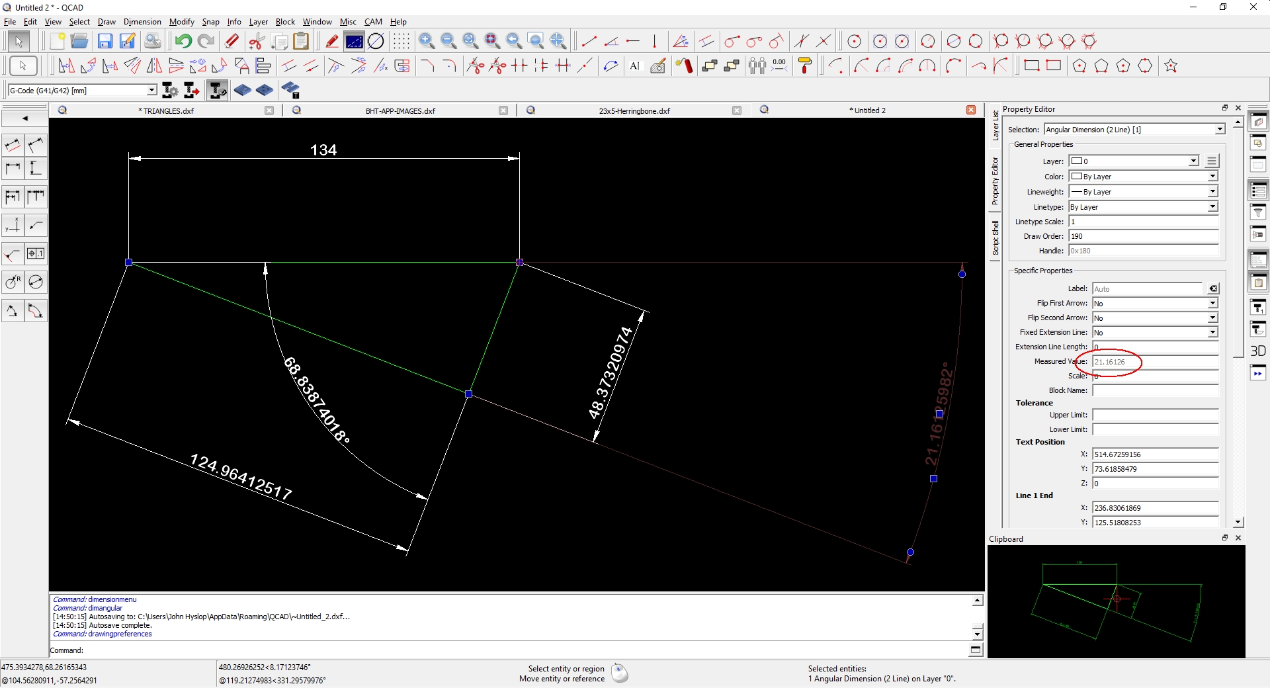The height and width of the screenshot is (688, 1270).
Task: Switch to BHT-APP-IMAGES.dxf tab
Action: [x=400, y=110]
